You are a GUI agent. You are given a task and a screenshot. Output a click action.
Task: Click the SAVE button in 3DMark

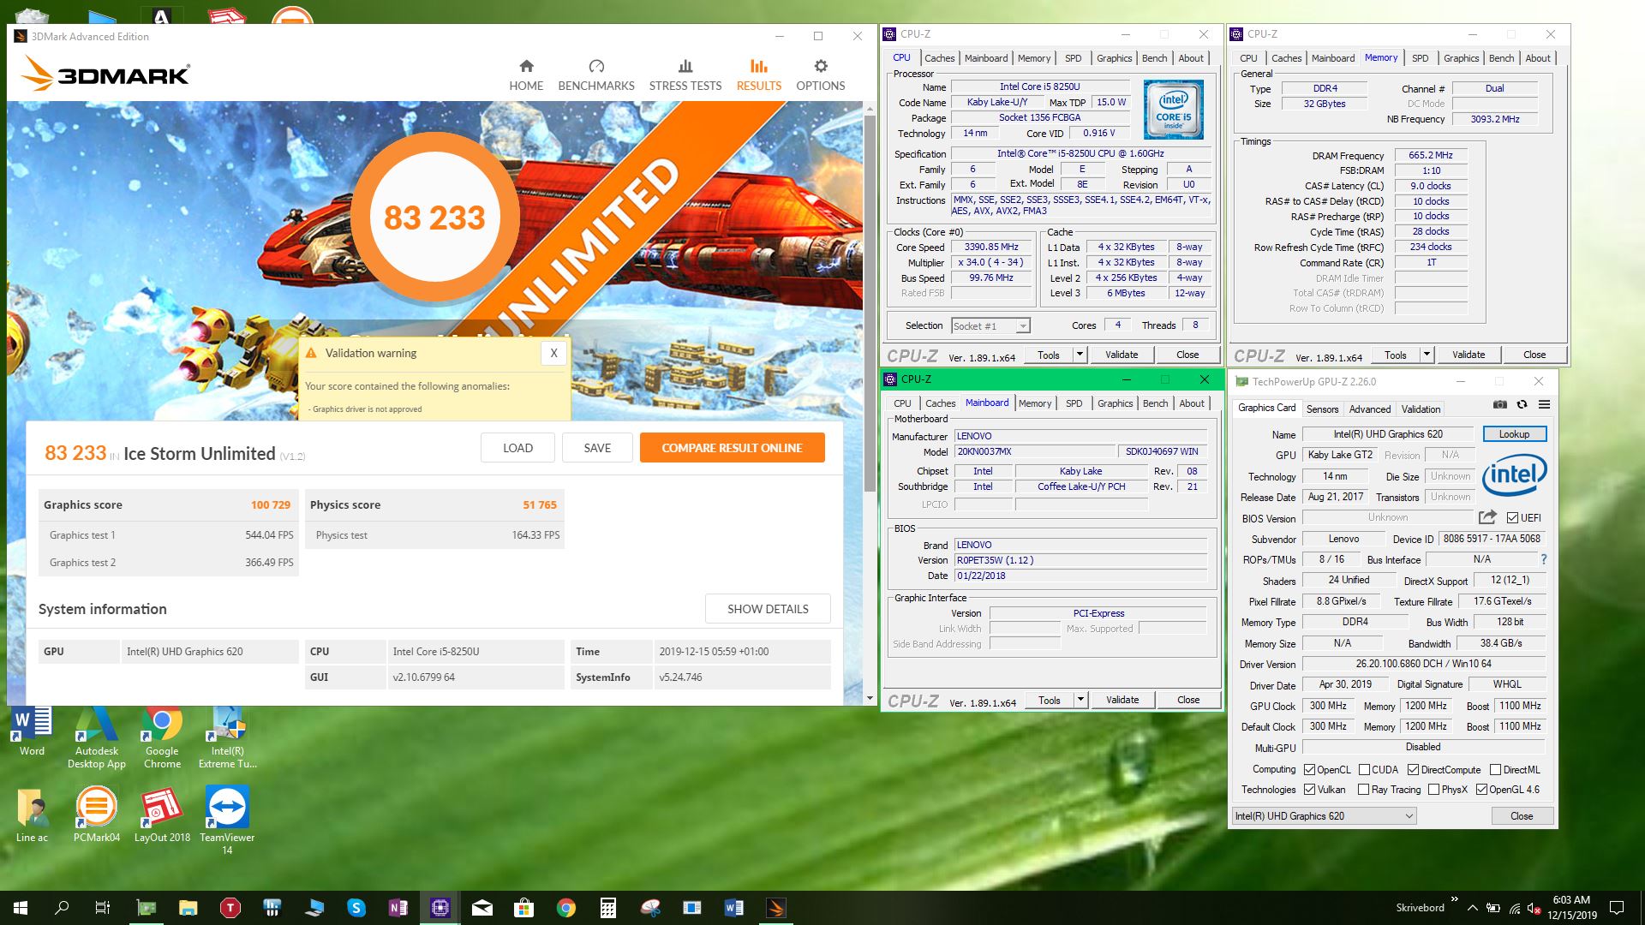597,447
